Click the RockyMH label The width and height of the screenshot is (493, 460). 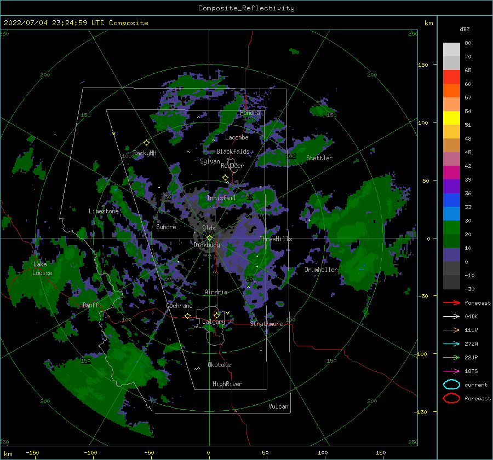click(x=145, y=153)
